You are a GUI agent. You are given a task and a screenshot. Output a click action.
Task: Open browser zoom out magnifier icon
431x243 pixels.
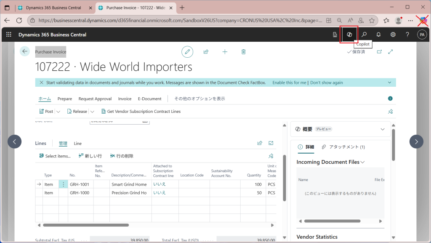pos(340,20)
